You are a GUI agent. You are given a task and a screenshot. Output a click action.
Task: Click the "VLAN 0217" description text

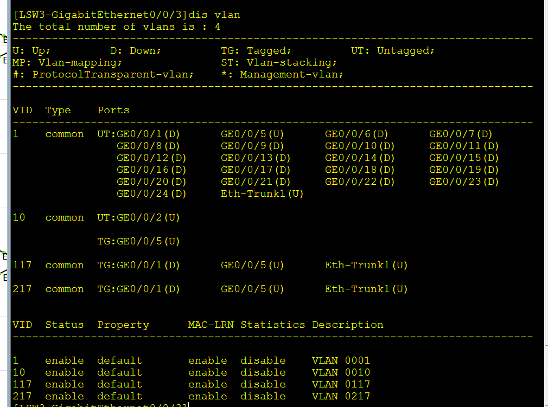pos(341,396)
